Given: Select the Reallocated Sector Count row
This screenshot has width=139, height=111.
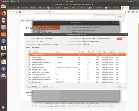Looking at the screenshot, I should 77,62.
